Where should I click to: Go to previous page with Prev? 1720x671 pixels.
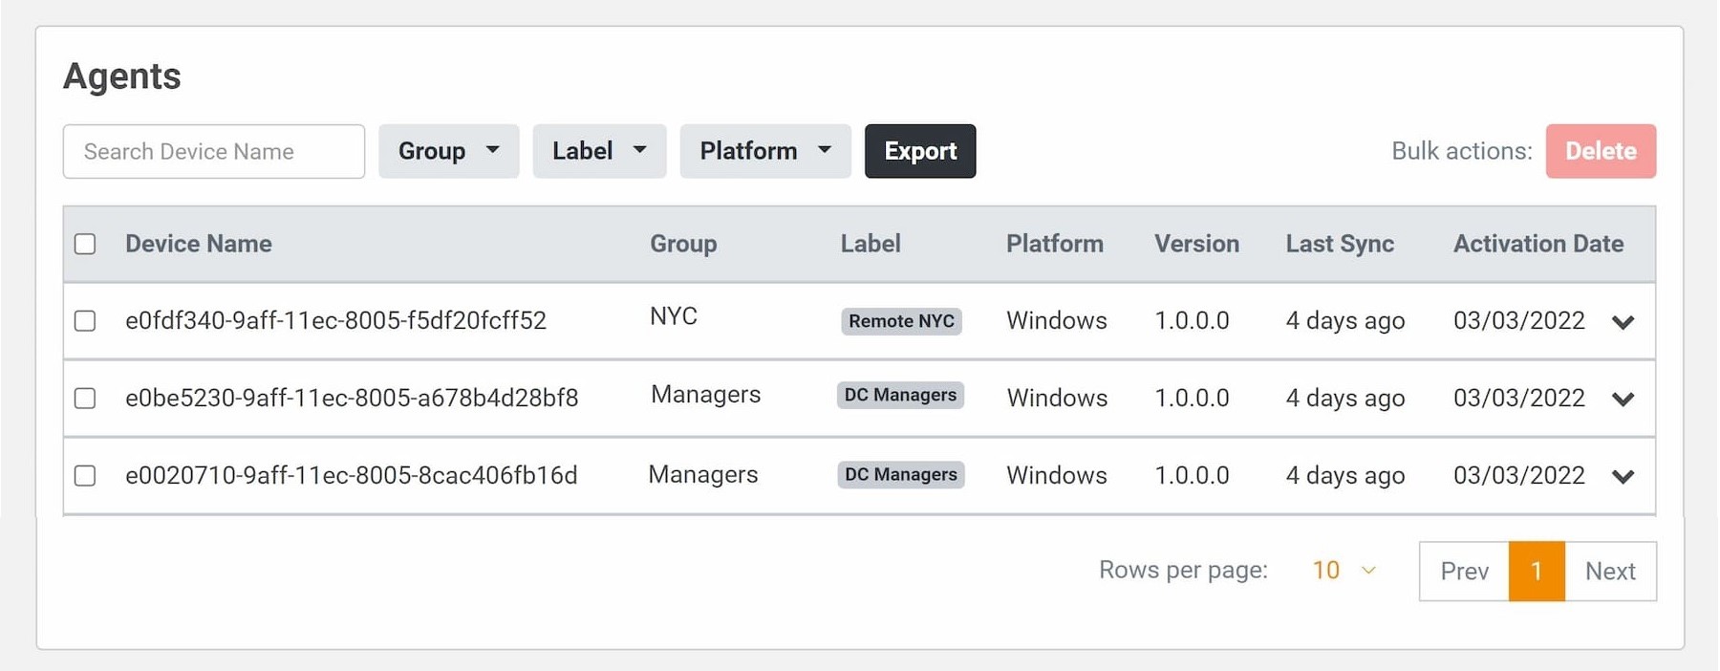(x=1464, y=572)
